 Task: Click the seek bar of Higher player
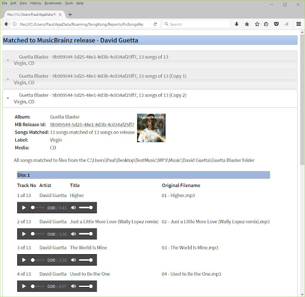pyautogui.click(x=38, y=208)
